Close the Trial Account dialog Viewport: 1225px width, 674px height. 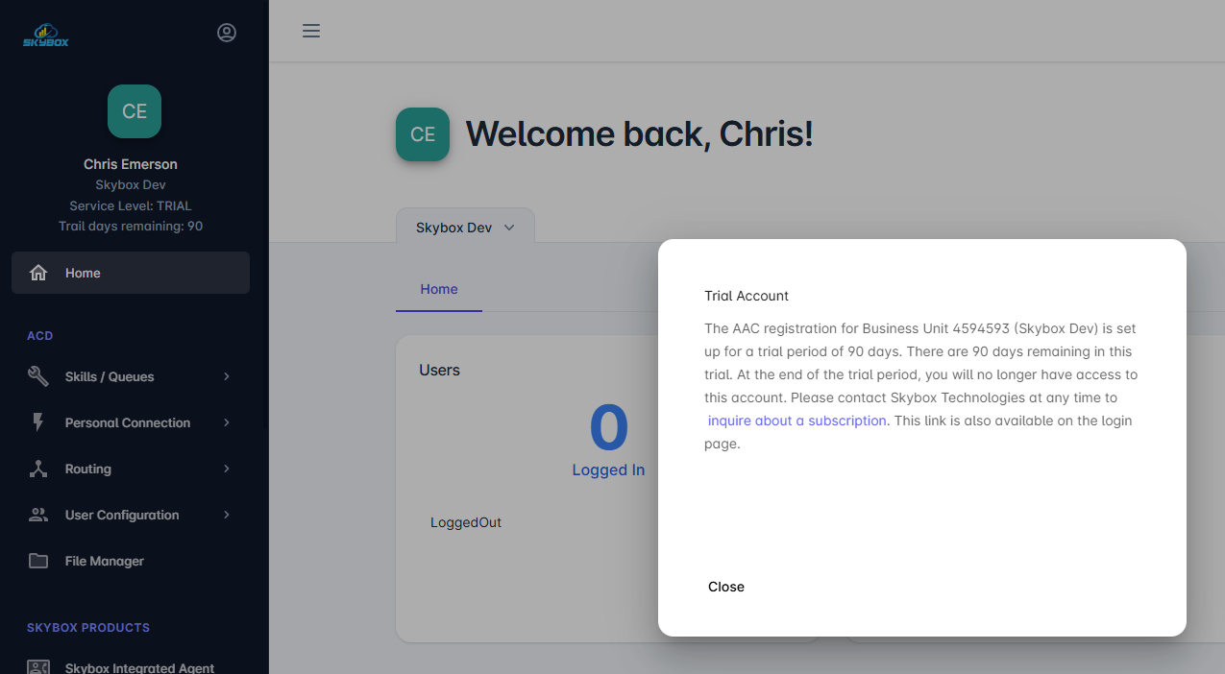click(x=726, y=587)
